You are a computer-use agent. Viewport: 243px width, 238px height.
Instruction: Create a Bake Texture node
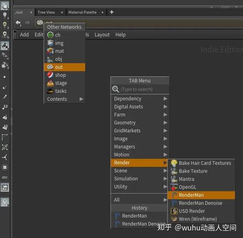pos(201,171)
